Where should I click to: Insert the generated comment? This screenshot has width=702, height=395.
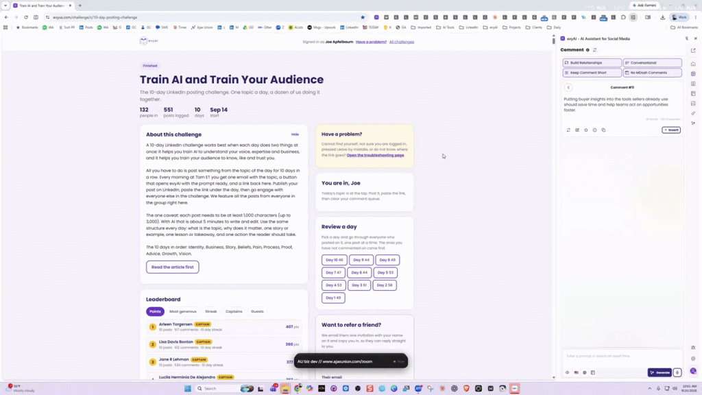click(671, 130)
